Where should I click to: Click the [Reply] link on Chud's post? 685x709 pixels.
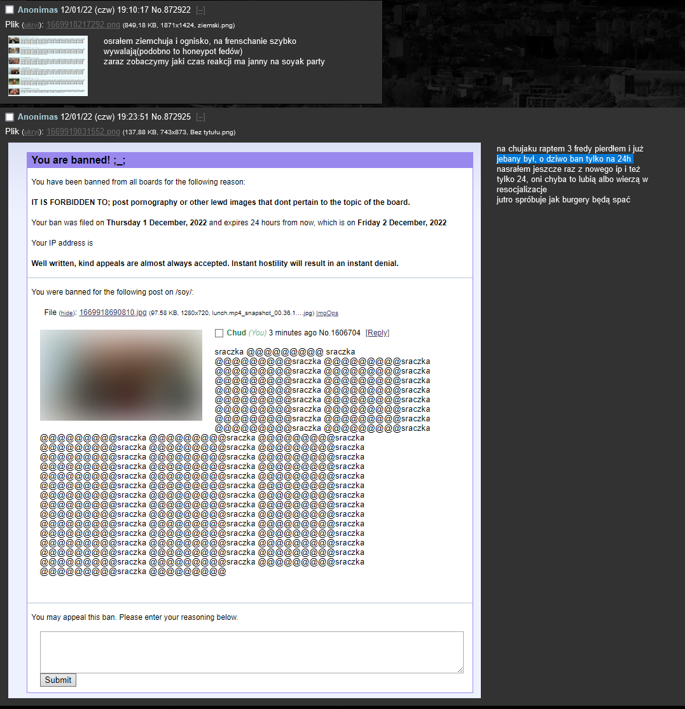[377, 333]
